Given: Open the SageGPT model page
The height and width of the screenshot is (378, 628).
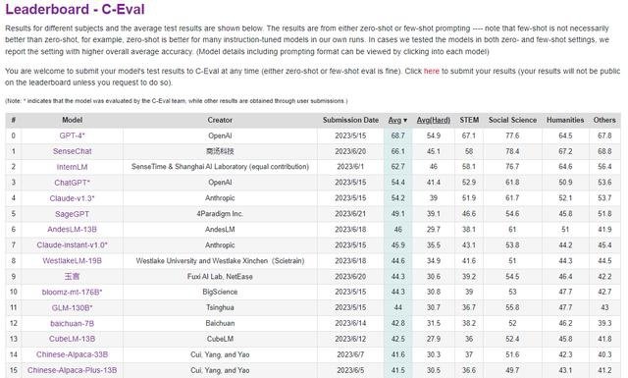Looking at the screenshot, I should click(x=72, y=214).
